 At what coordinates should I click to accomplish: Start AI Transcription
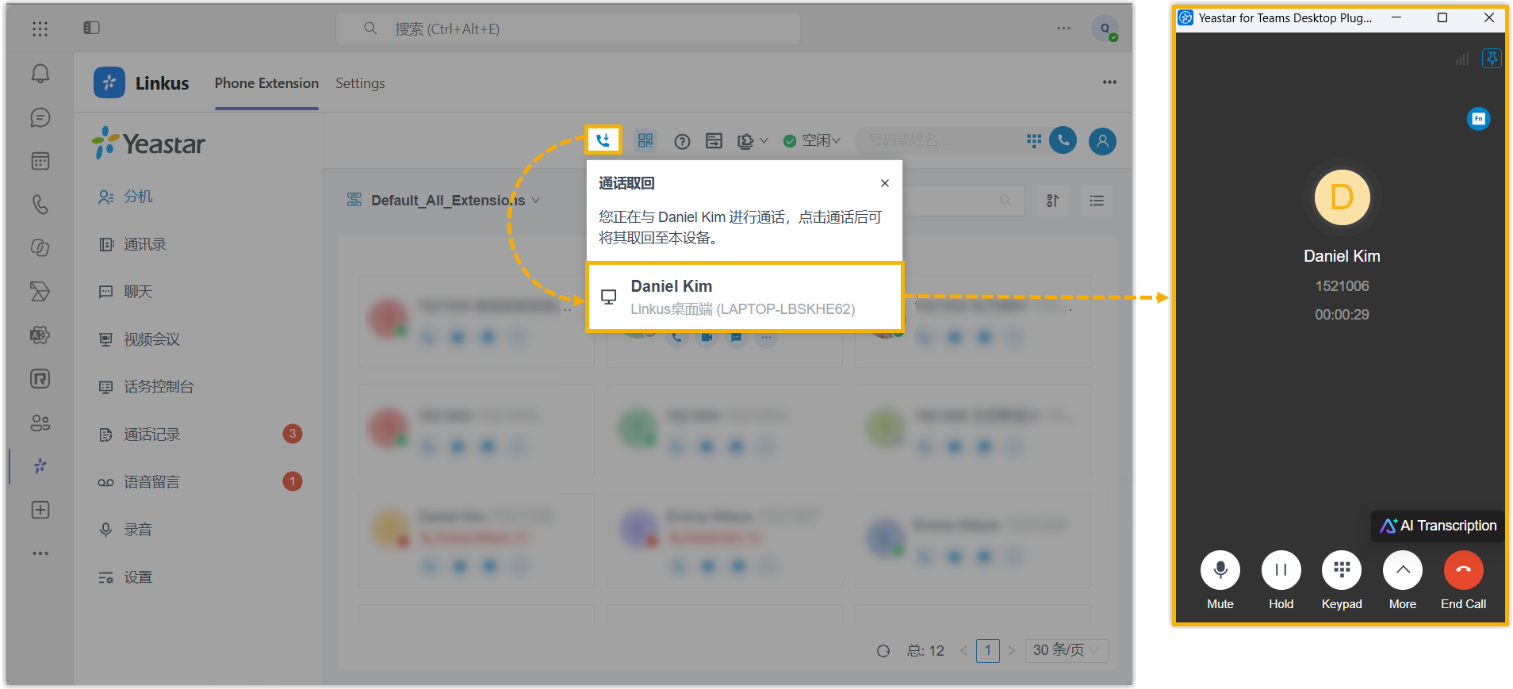pos(1438,526)
